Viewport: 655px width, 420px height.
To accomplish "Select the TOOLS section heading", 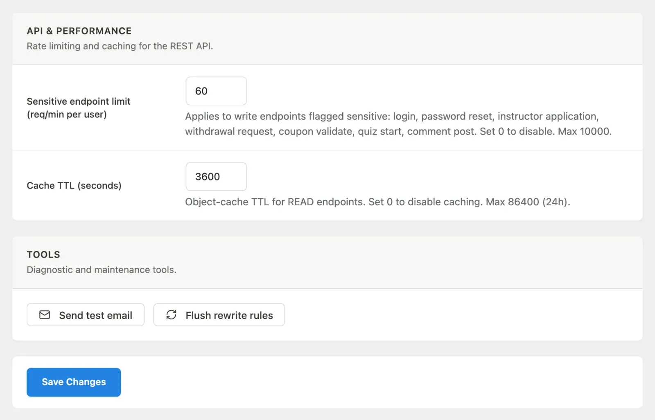I will click(x=43, y=254).
